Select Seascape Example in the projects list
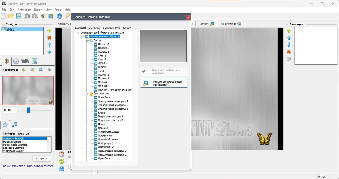339x179 pixels. [14, 148]
